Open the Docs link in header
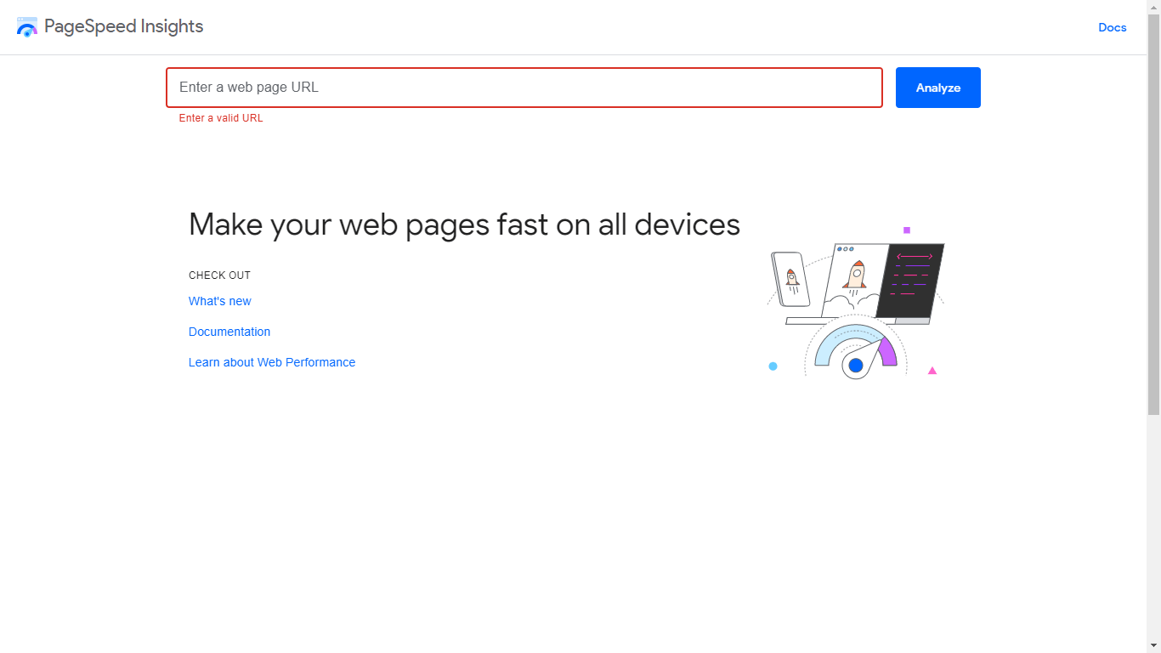Viewport: 1161px width, 653px height. (x=1112, y=27)
